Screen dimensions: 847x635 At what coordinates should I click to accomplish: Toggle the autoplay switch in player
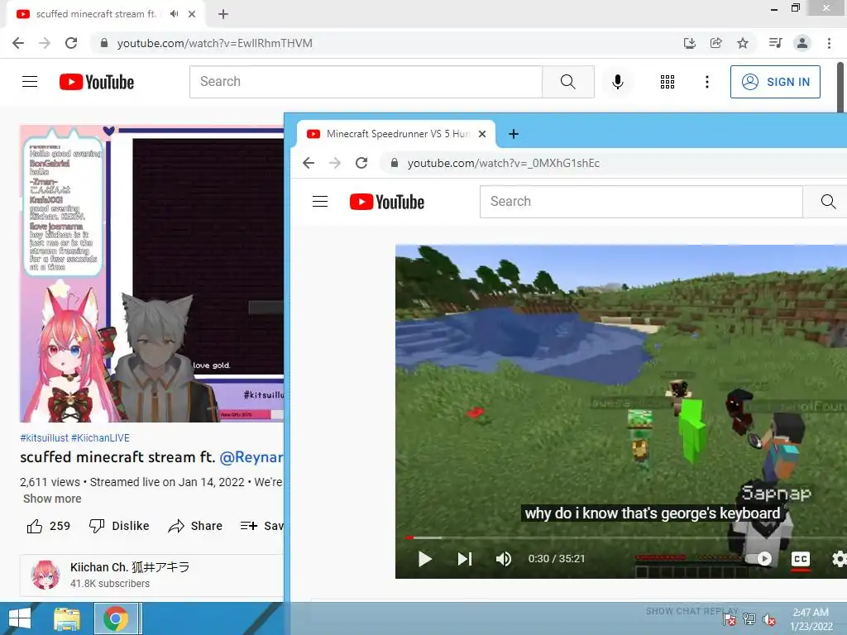point(758,559)
